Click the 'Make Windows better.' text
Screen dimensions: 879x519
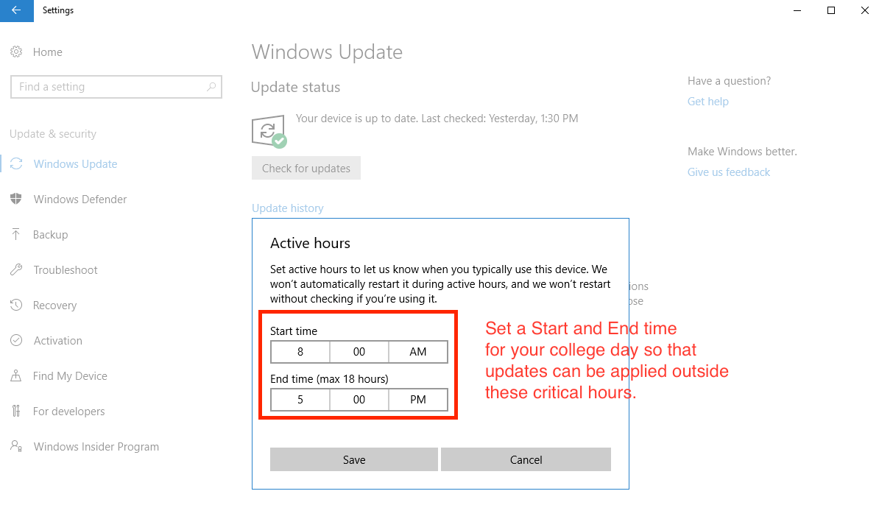coord(742,152)
